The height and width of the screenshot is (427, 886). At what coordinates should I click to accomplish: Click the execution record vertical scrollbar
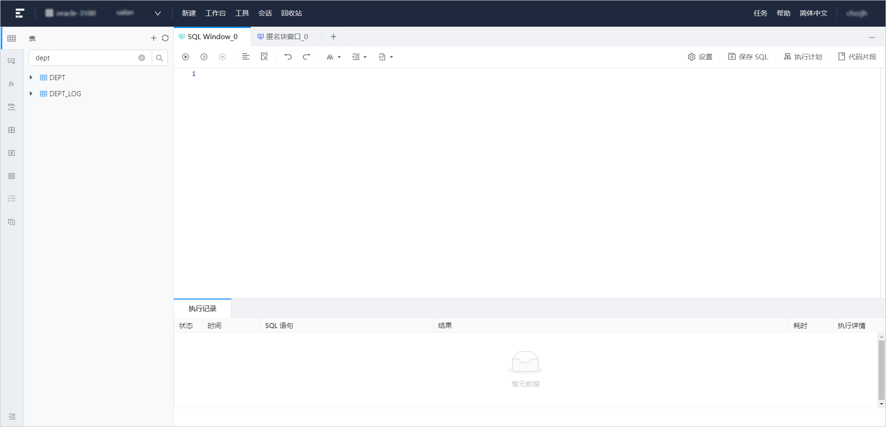pyautogui.click(x=881, y=370)
